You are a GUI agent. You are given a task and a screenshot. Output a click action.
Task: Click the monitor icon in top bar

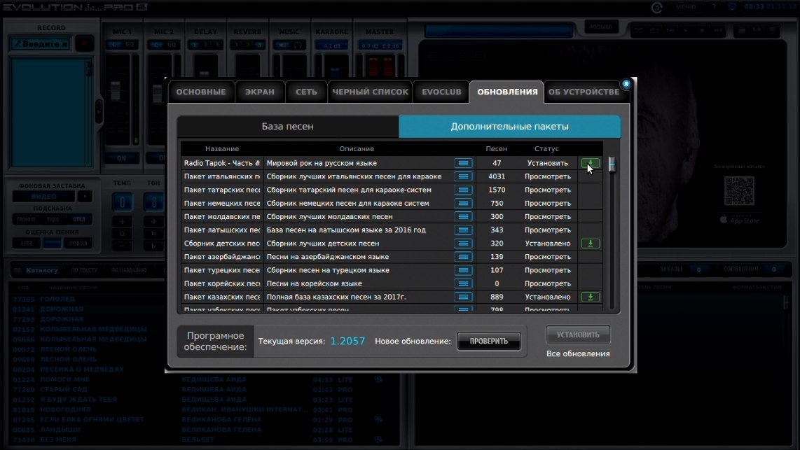pyautogui.click(x=732, y=6)
